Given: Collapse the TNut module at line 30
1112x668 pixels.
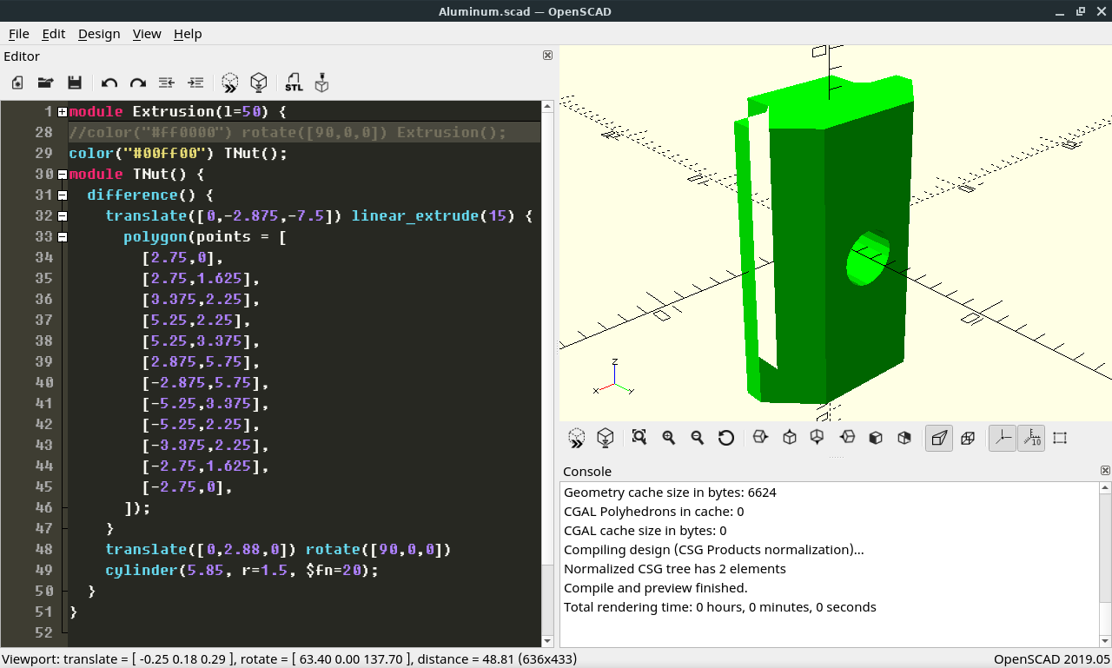Looking at the screenshot, I should tap(63, 175).
